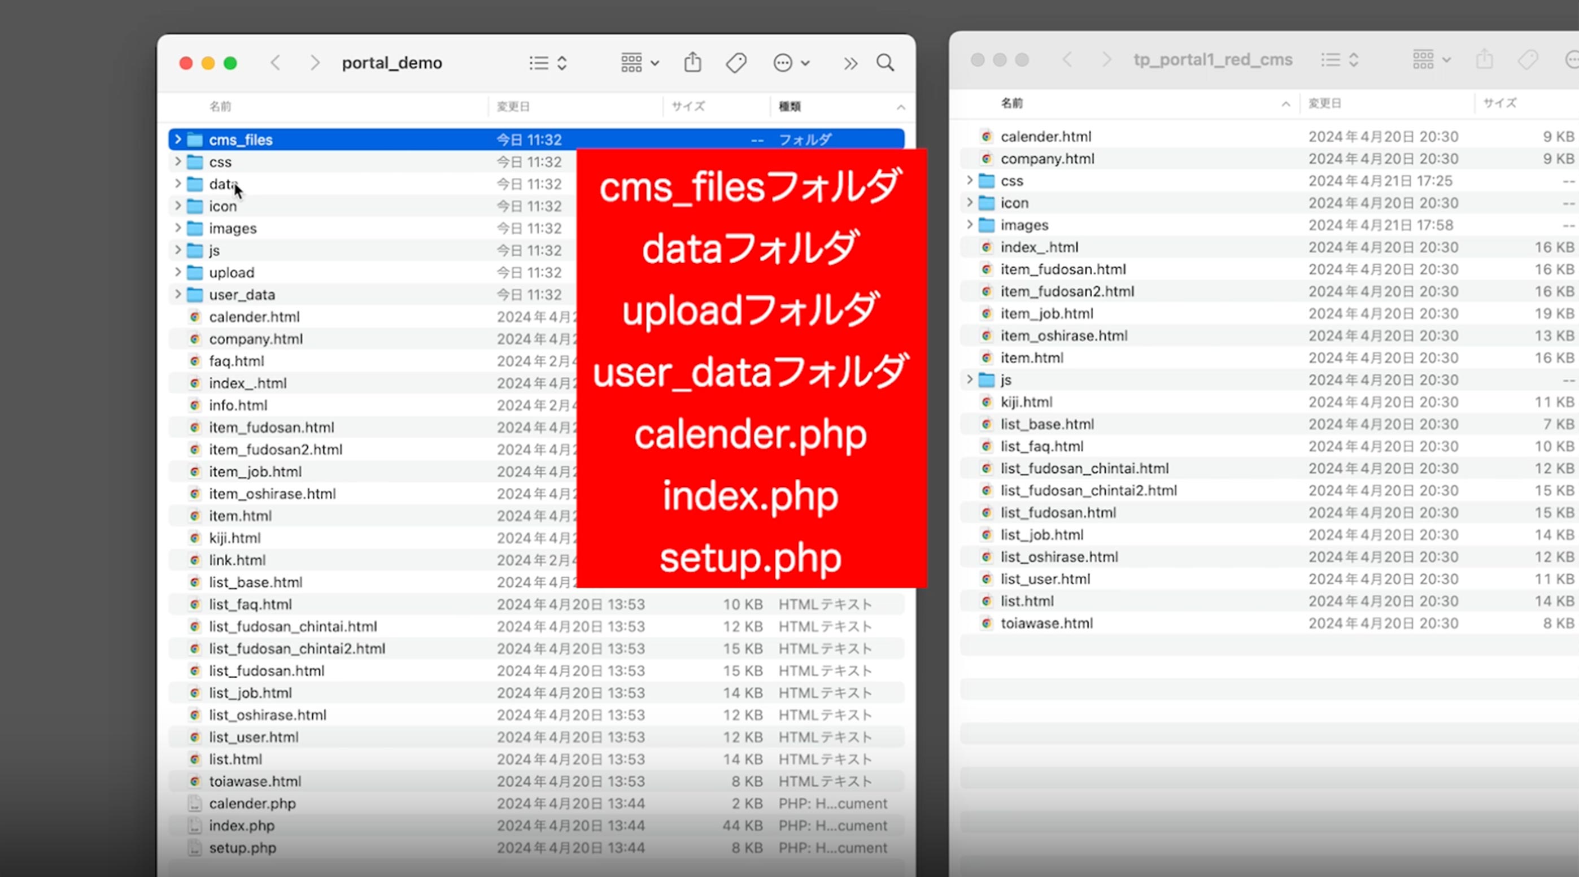Open group-by menu in tp_portal1_red_cms window
The image size is (1579, 877).
1431,59
